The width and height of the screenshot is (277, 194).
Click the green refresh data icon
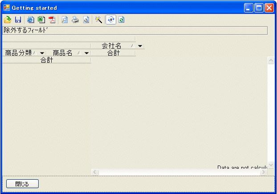pos(122,20)
